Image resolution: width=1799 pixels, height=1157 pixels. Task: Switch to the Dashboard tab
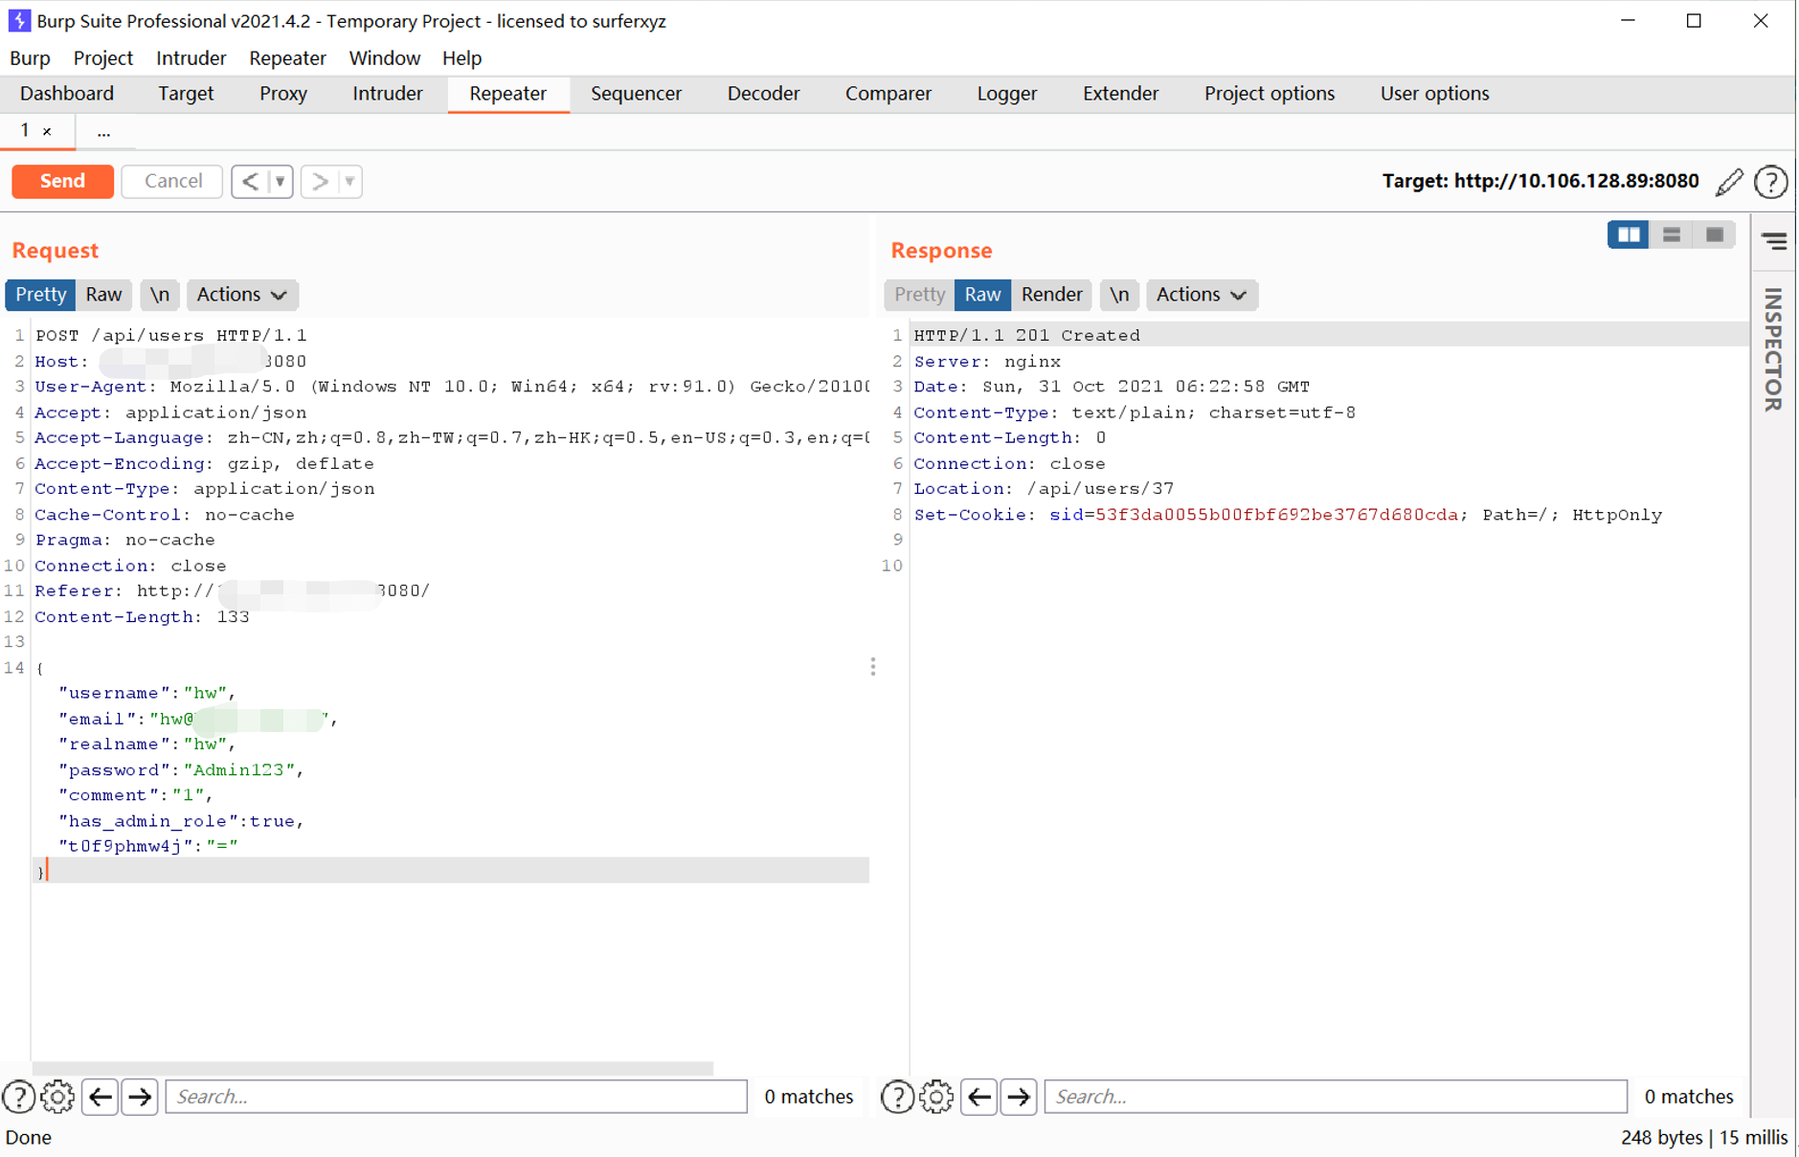click(67, 94)
